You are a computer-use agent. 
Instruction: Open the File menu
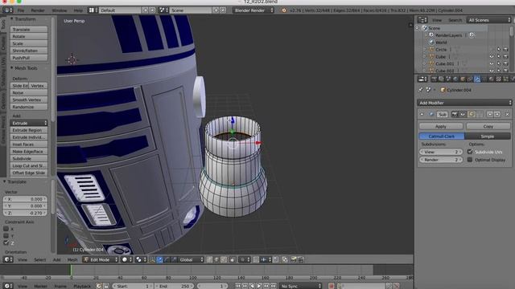point(21,10)
